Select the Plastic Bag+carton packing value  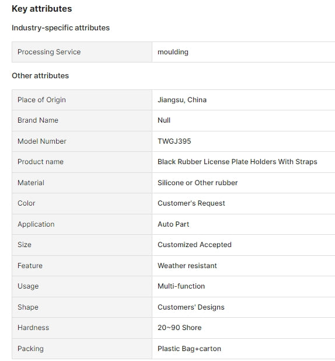click(x=189, y=349)
